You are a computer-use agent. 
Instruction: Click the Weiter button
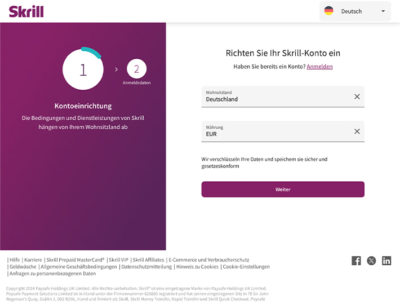tap(283, 189)
